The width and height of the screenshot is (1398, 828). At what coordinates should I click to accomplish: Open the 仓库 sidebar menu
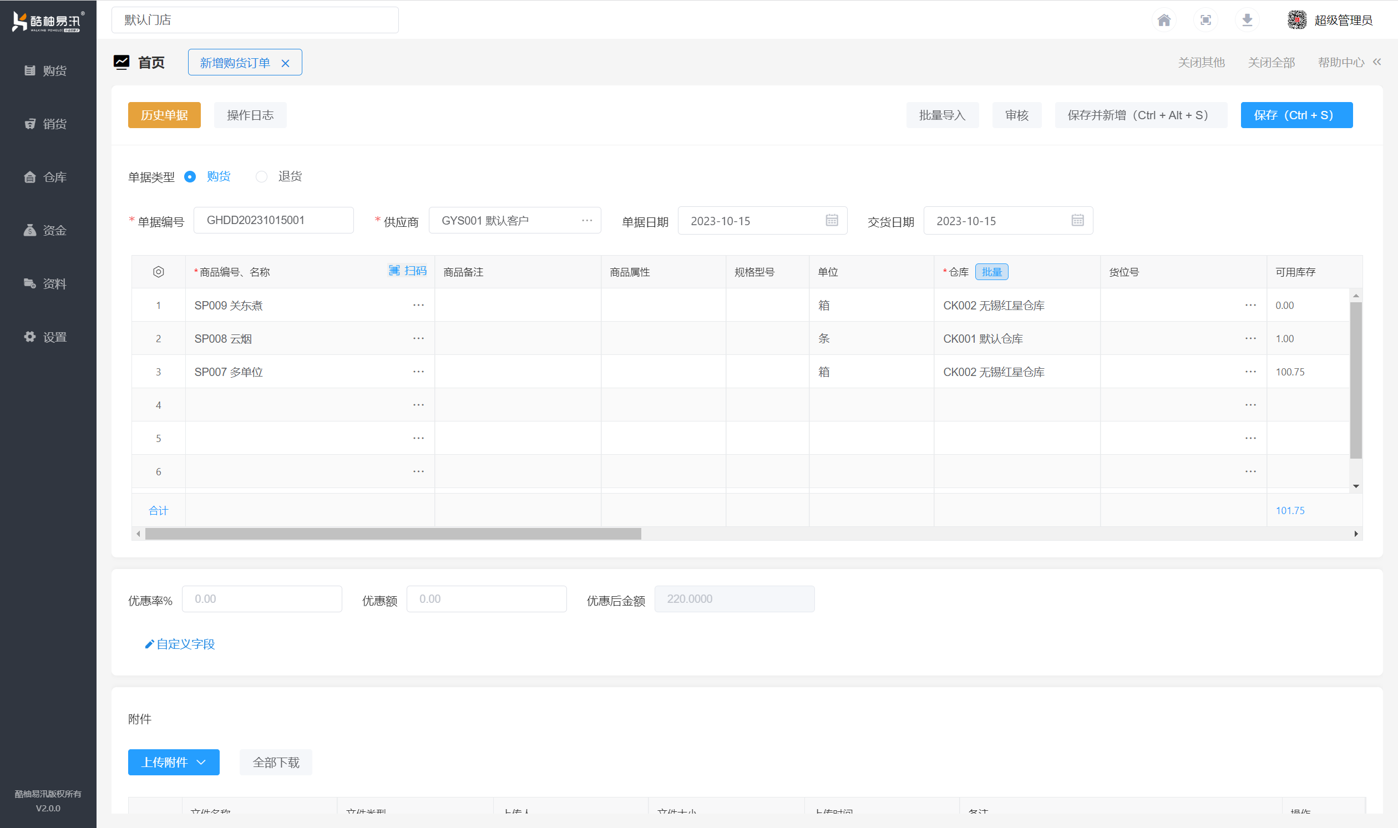(x=48, y=177)
